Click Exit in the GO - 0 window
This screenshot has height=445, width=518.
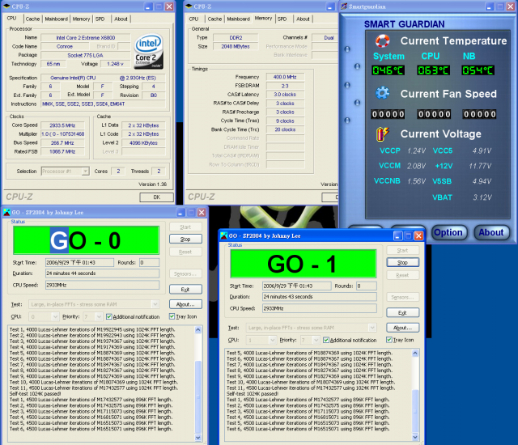[x=185, y=290]
